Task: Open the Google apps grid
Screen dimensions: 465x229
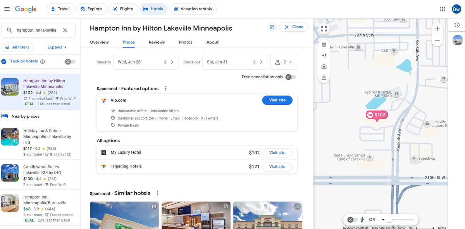Action: (443, 9)
